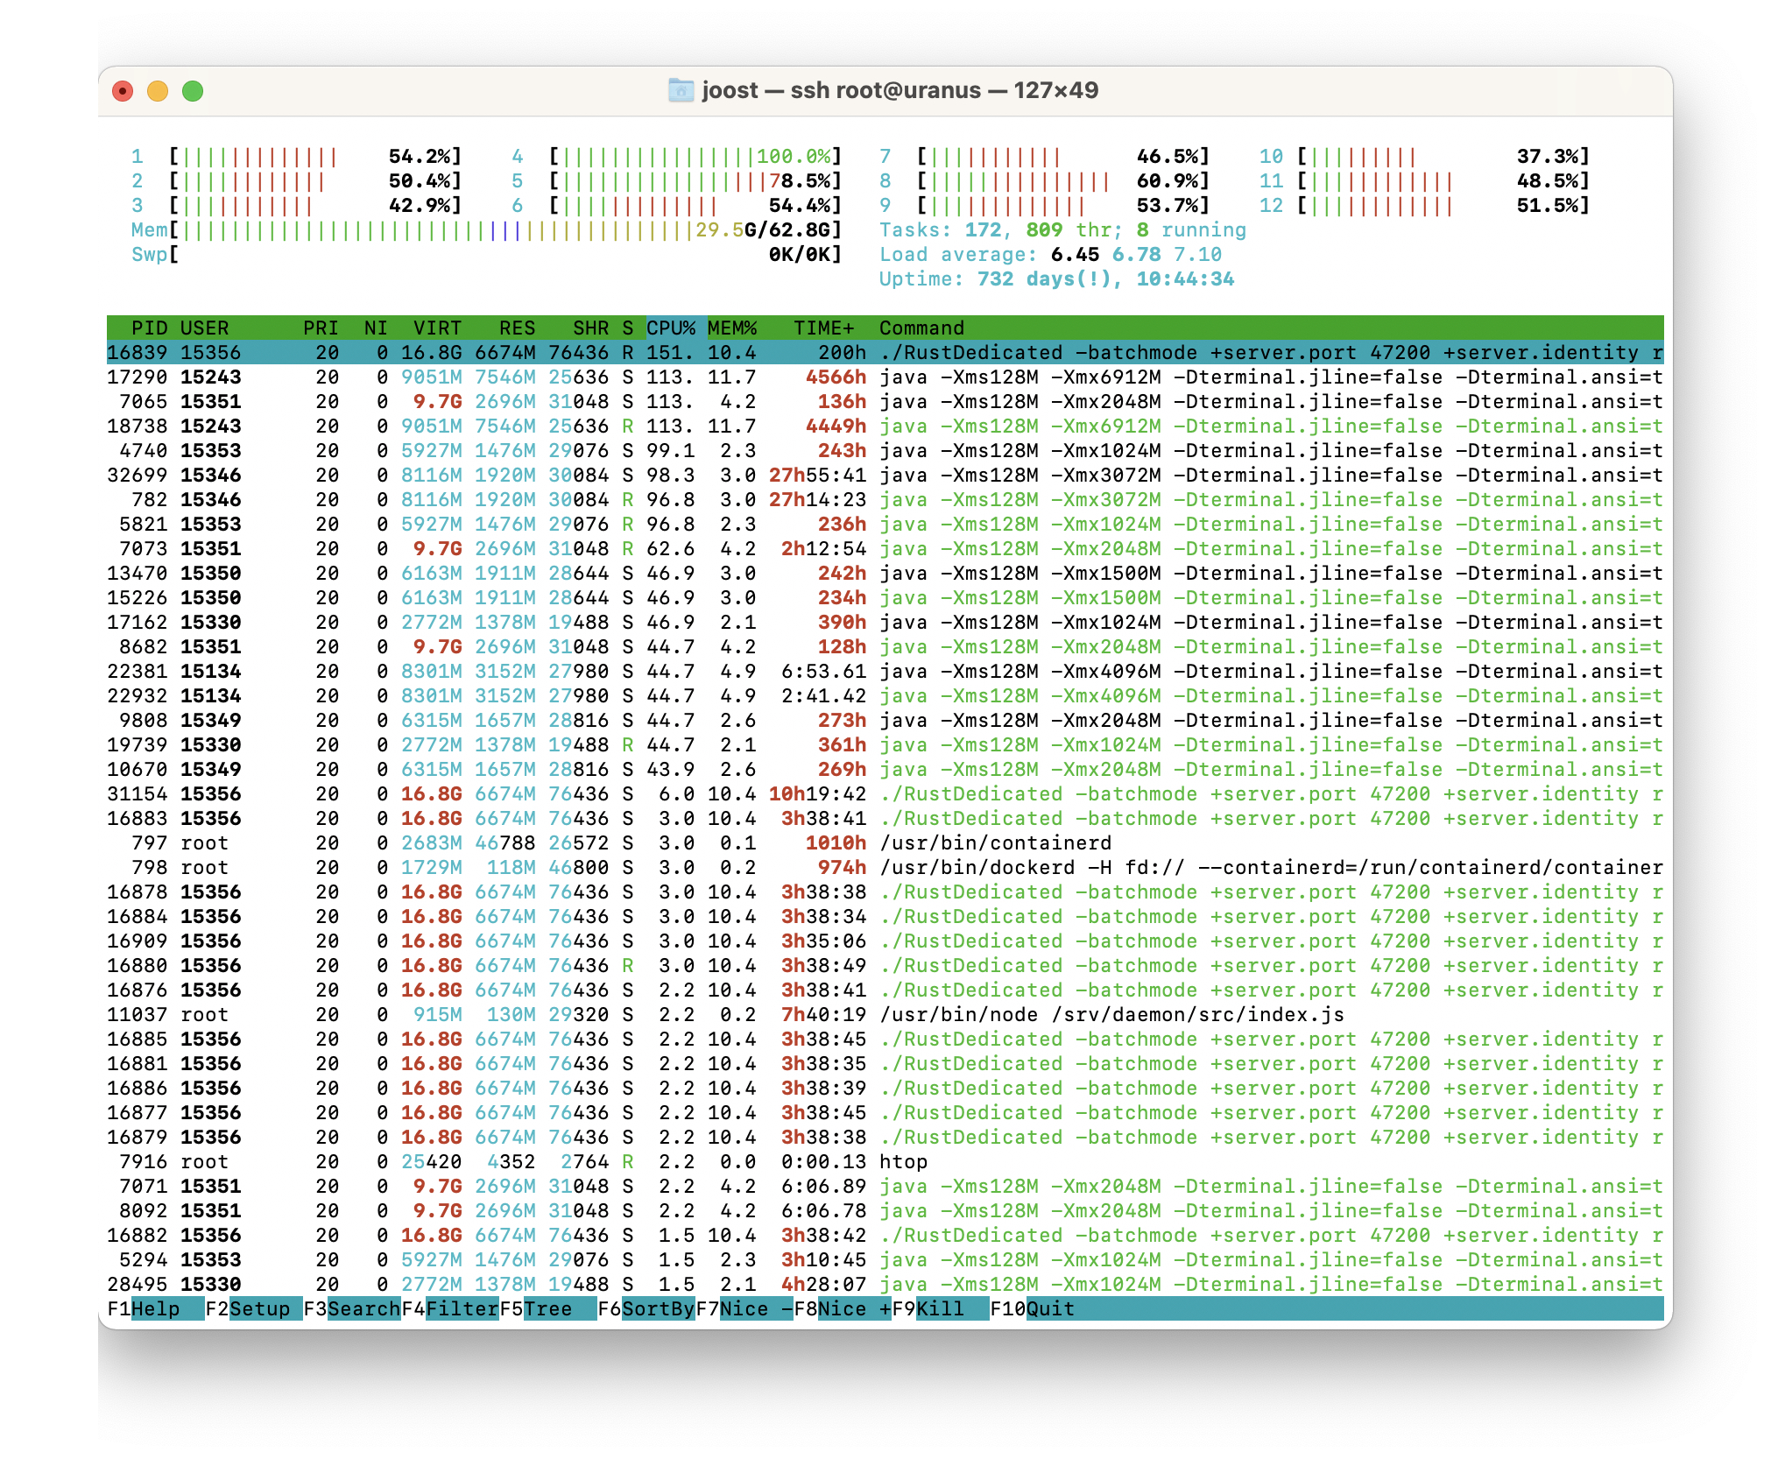Click the folder icon in title bar

click(681, 90)
